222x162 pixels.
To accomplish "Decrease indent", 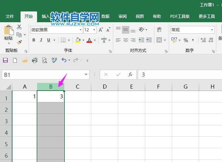I will [141, 40].
